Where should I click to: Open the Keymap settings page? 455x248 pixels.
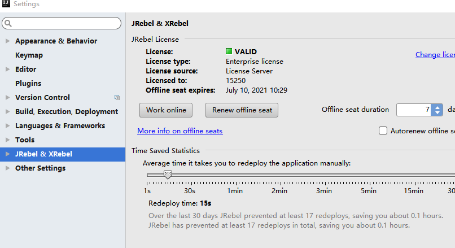[x=29, y=55]
